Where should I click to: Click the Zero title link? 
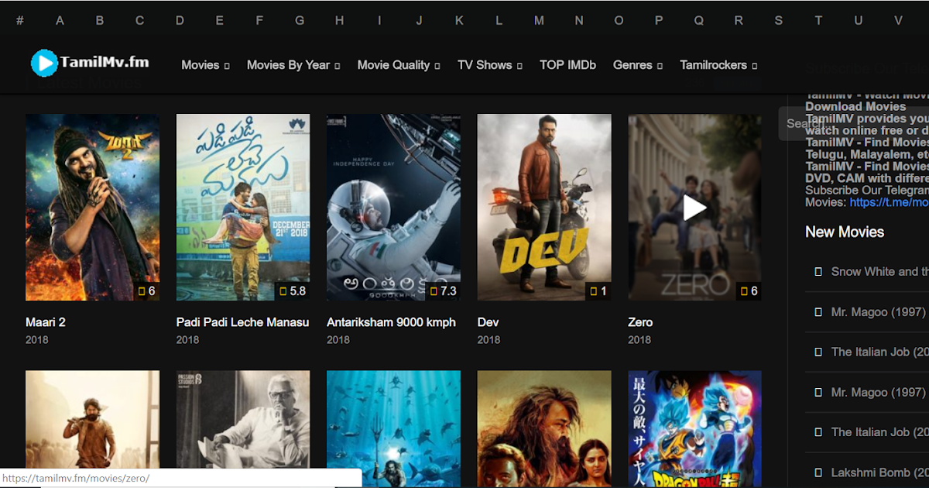[640, 322]
